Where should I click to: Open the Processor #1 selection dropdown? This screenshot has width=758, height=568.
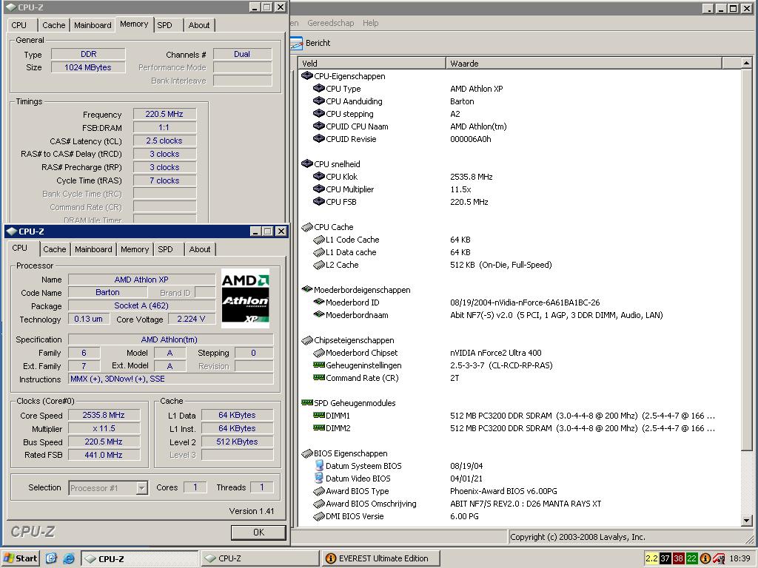click(141, 488)
